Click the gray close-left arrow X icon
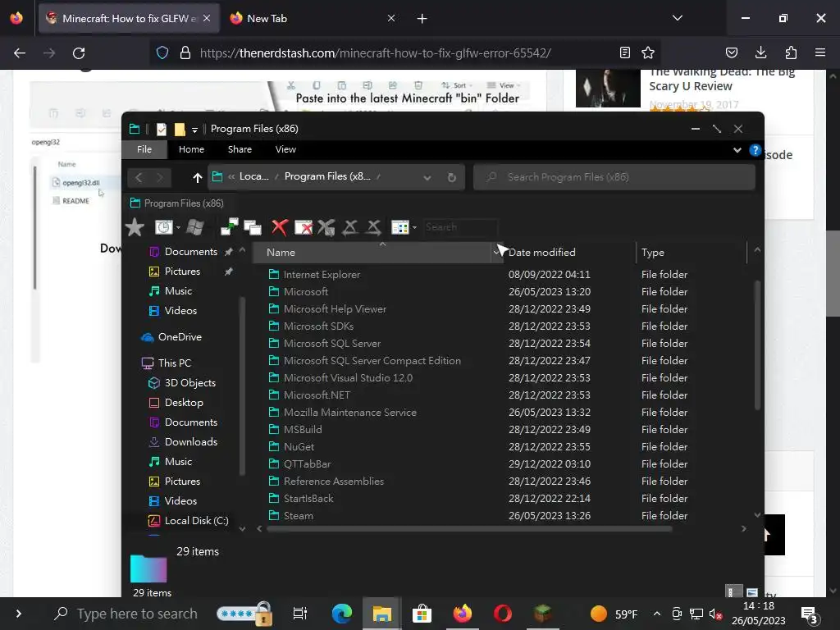Screen dimensions: 840x630 pos(349,227)
